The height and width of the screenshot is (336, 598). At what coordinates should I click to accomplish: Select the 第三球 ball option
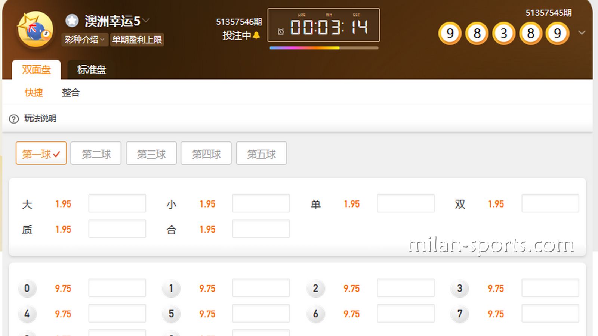pos(151,153)
